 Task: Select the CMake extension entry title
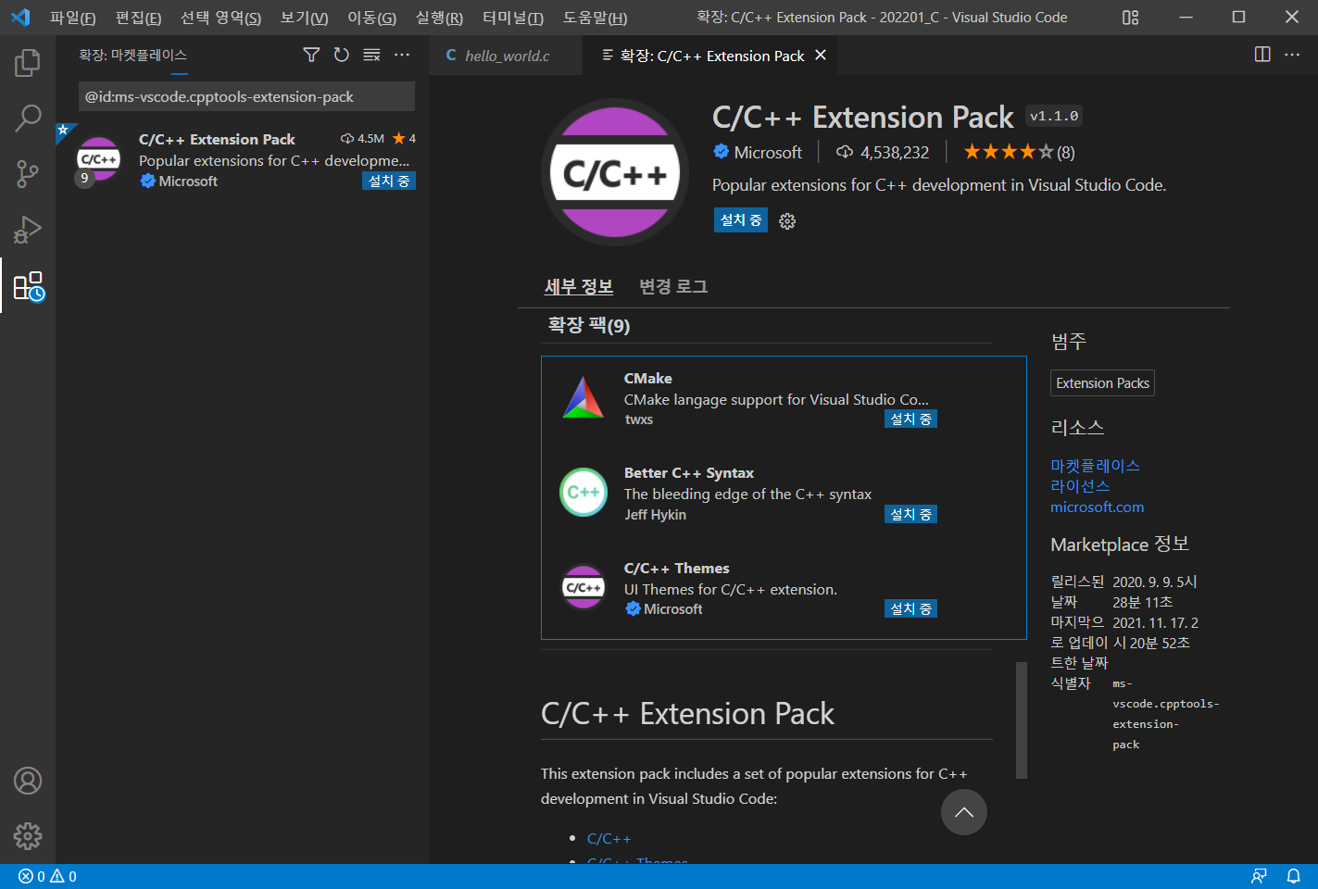tap(648, 378)
